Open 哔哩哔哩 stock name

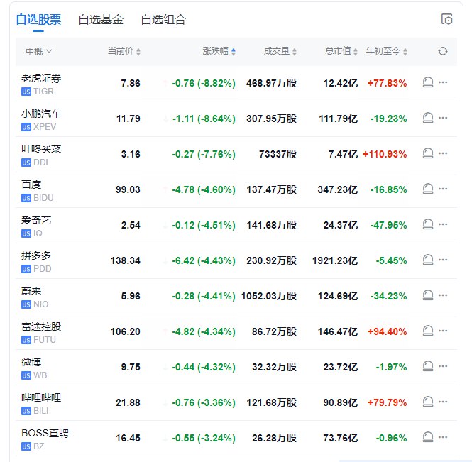[41, 397]
